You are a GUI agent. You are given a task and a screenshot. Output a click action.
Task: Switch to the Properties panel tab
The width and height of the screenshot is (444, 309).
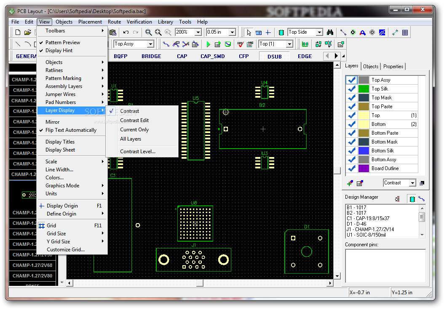(x=393, y=67)
